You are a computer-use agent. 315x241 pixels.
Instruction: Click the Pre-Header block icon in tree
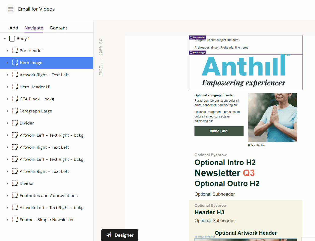15,51
